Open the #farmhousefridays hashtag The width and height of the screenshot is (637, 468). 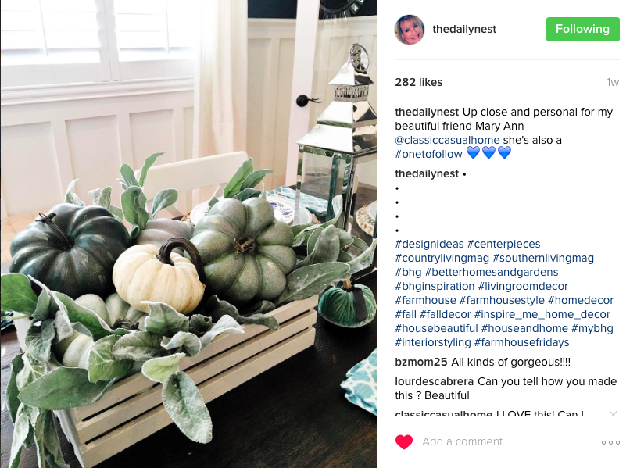[521, 342]
